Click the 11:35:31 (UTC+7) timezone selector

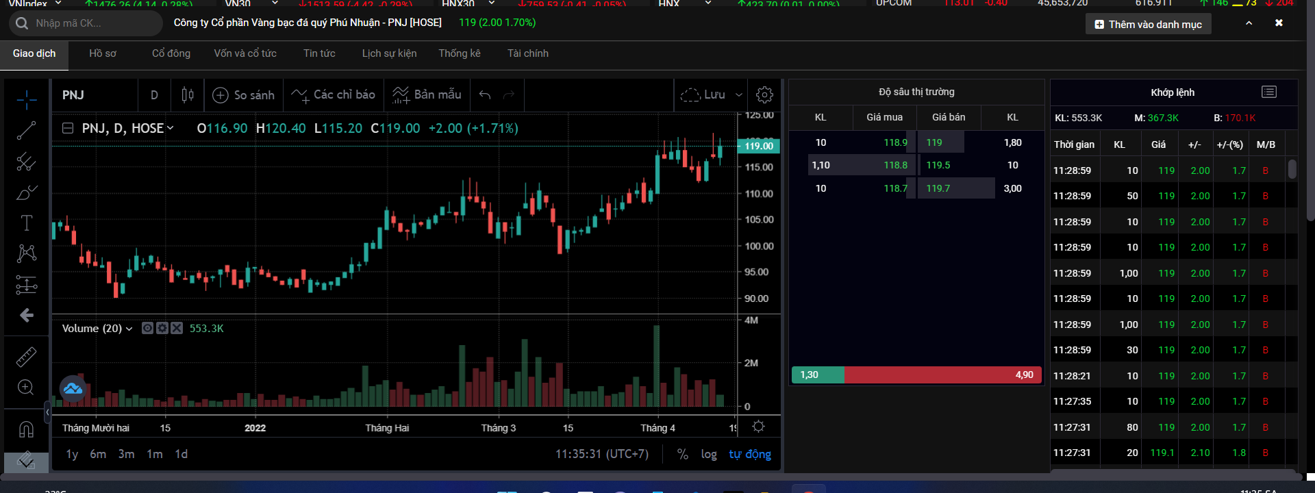(x=602, y=454)
